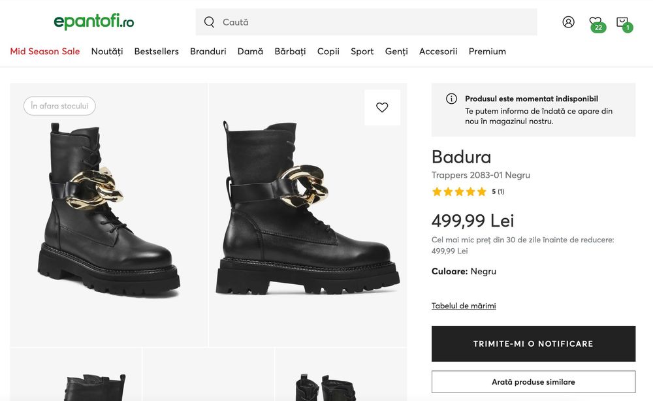Select the Genți navigation item
Viewport: 653px width, 401px height.
[x=396, y=52]
